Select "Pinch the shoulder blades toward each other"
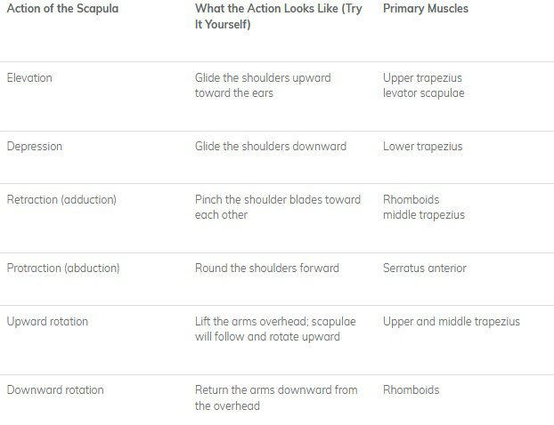This screenshot has height=425, width=554. (x=277, y=207)
